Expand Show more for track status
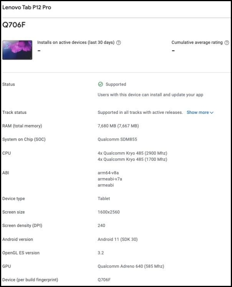 coord(200,112)
